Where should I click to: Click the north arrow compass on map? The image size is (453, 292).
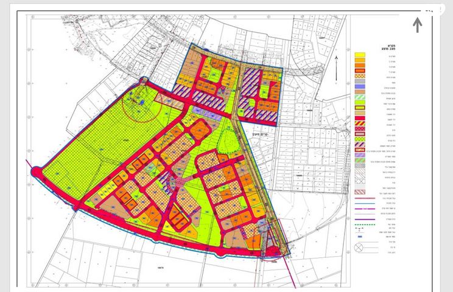(337, 61)
